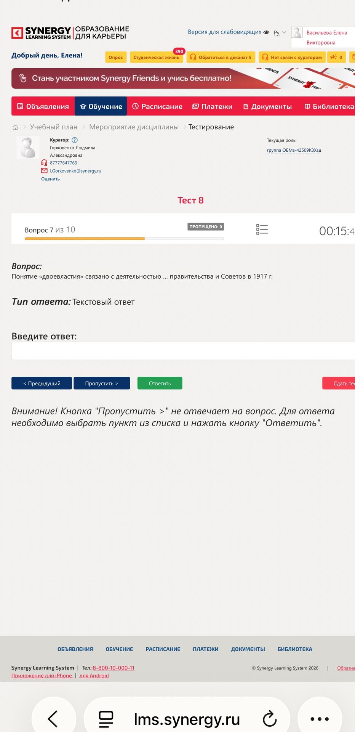Open the curator email link

[x=75, y=171]
